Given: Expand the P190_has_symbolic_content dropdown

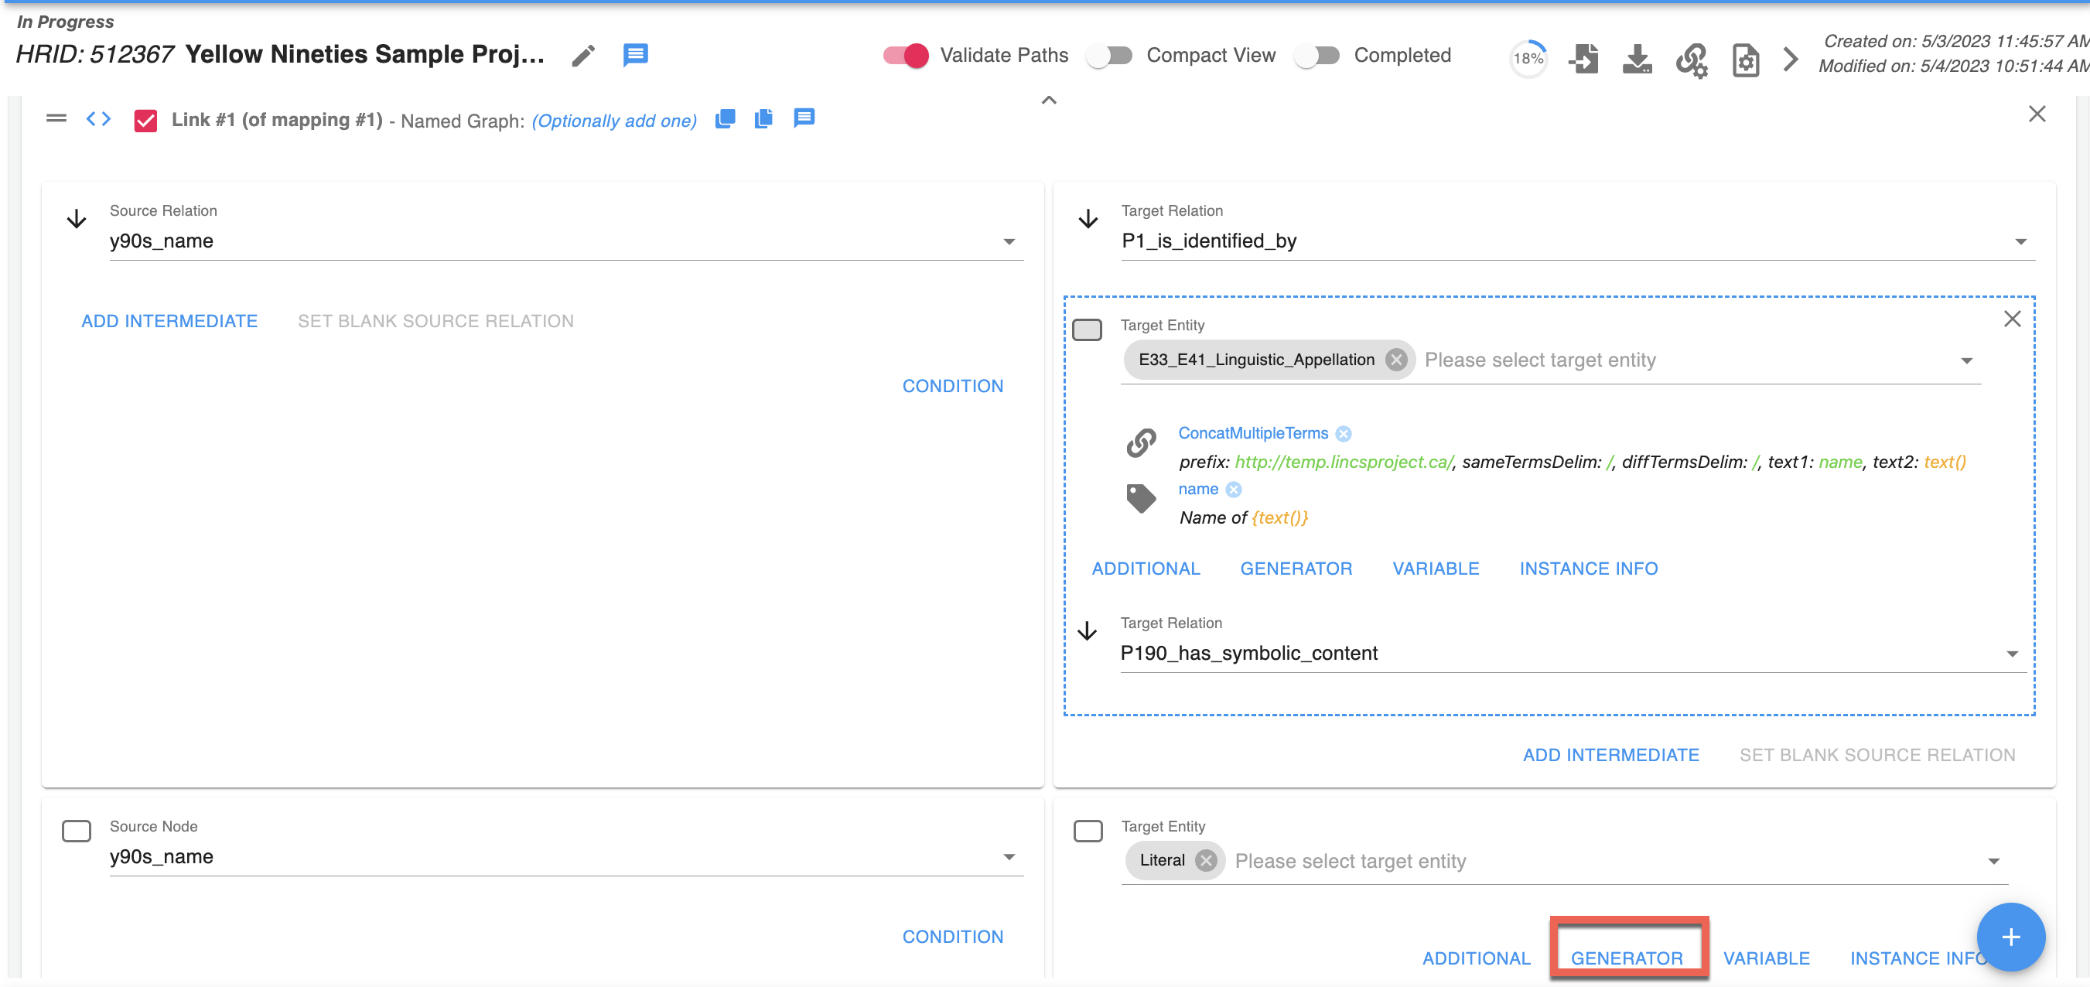Looking at the screenshot, I should (2011, 654).
